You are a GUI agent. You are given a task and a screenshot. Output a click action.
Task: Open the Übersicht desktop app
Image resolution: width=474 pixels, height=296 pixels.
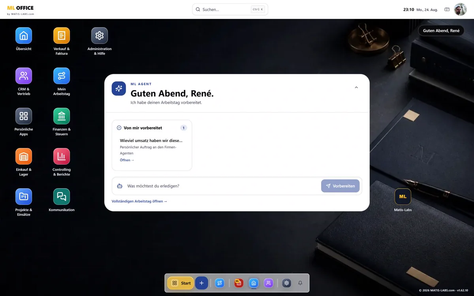24,36
